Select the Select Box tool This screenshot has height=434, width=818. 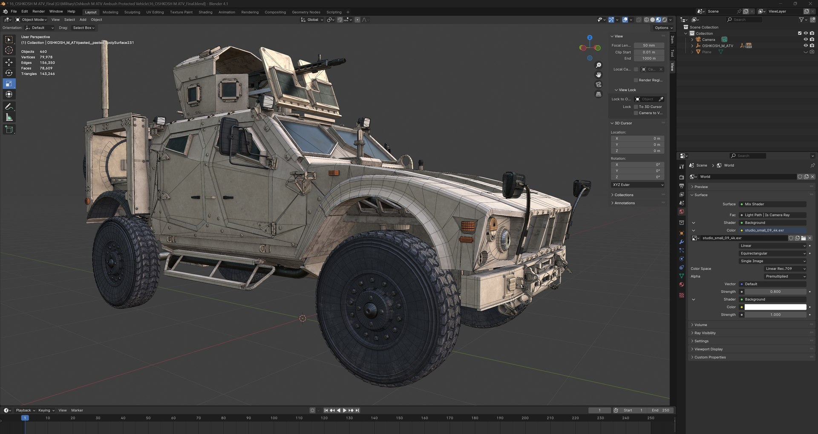(x=9, y=40)
